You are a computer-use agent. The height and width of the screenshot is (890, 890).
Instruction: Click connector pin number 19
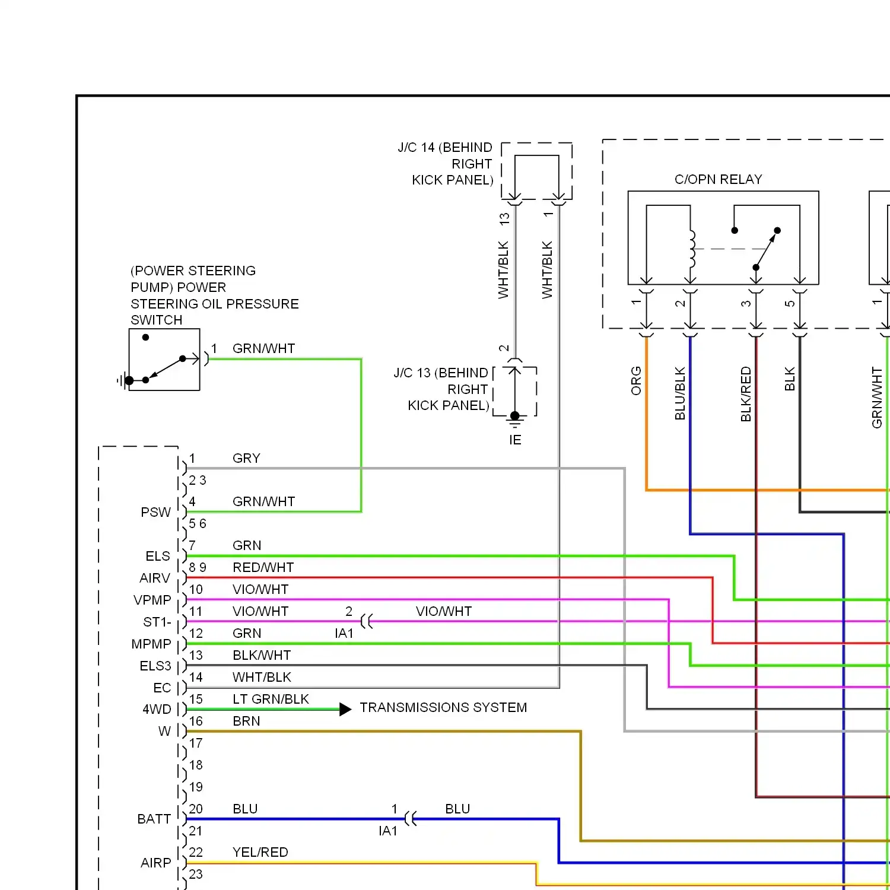(x=196, y=787)
